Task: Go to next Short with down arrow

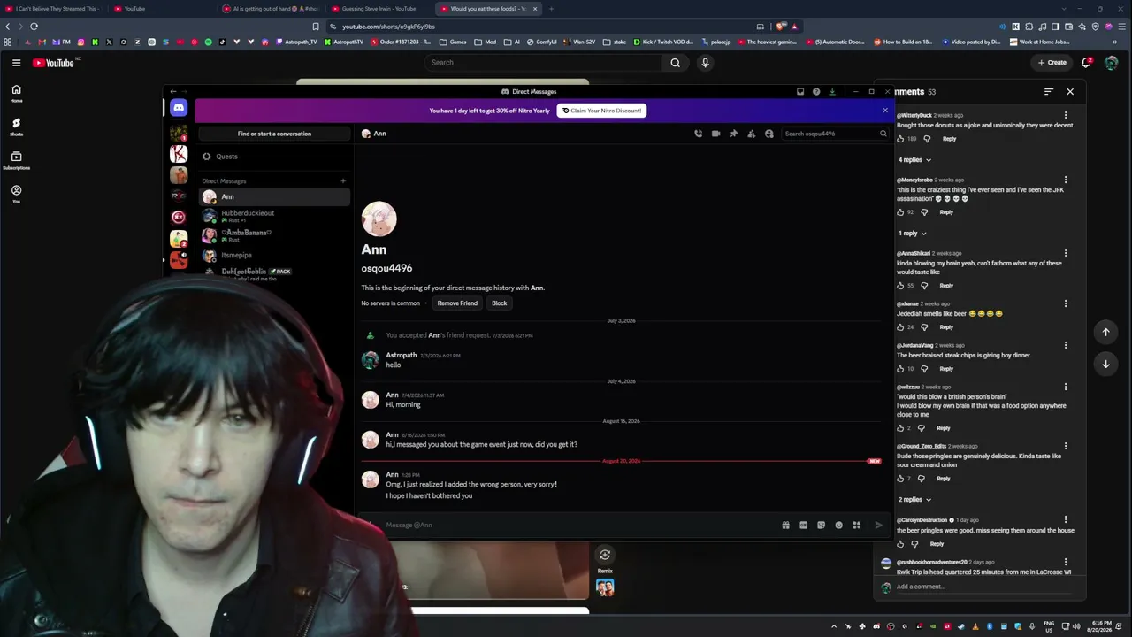Action: point(1105,364)
